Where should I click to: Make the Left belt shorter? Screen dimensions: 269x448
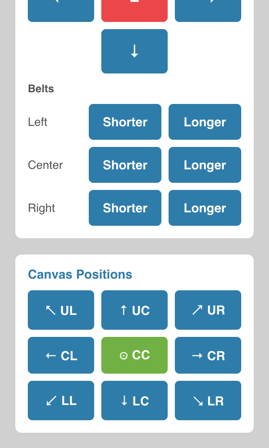click(x=125, y=122)
